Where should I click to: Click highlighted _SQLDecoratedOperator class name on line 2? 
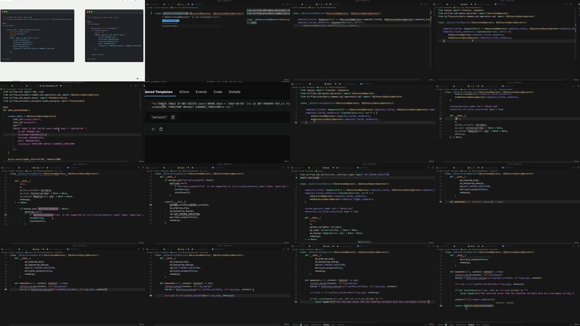[175, 13]
